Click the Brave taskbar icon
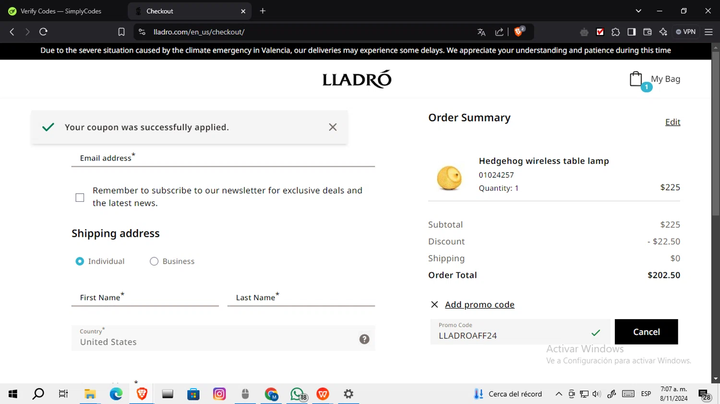Screen dimensions: 720x404 142,394
